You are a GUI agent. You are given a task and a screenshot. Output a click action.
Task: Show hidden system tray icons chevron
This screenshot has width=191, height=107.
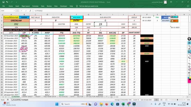click(151, 104)
